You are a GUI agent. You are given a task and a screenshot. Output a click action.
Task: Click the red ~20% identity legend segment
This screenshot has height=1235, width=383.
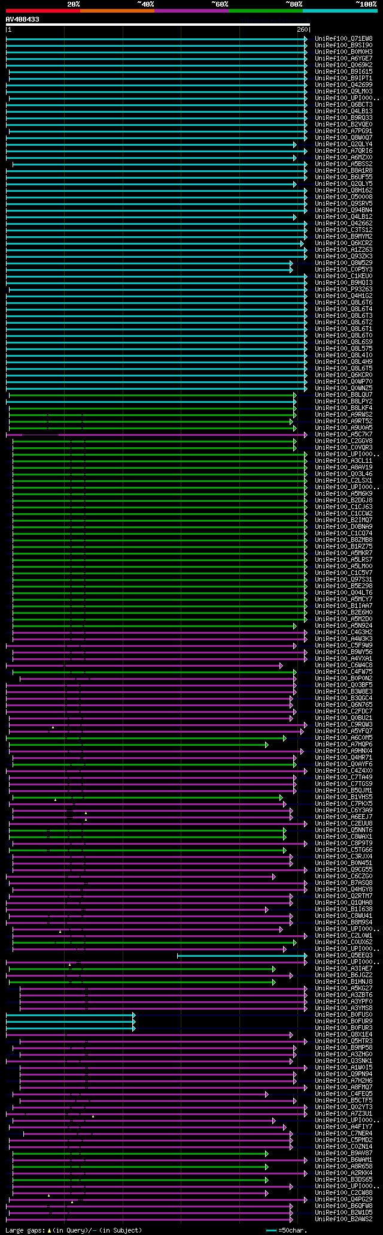point(43,10)
